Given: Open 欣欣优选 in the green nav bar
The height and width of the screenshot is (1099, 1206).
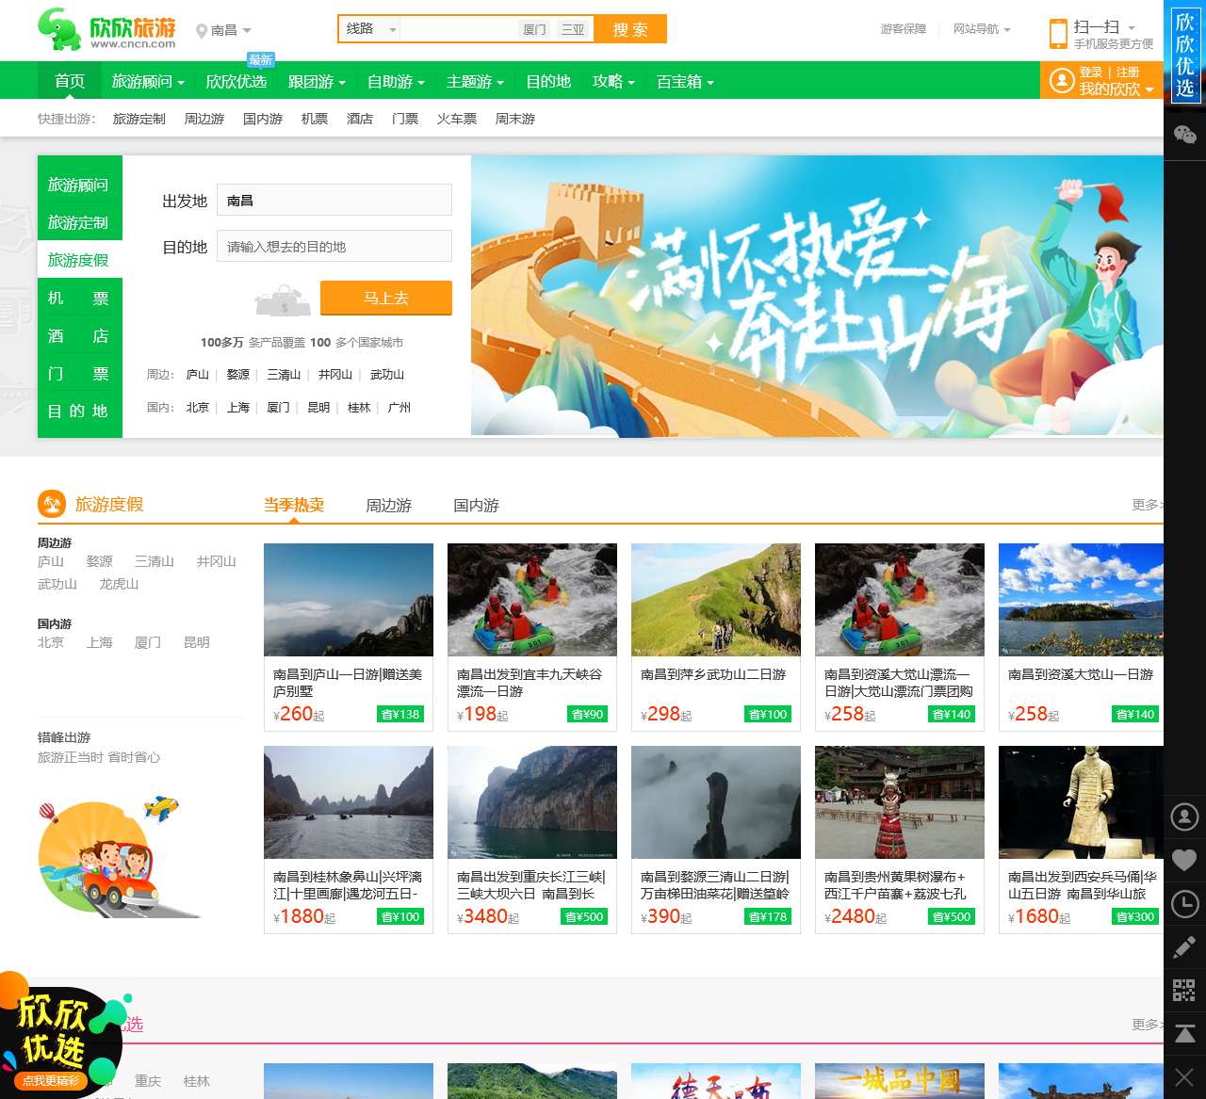Looking at the screenshot, I should coord(236,82).
